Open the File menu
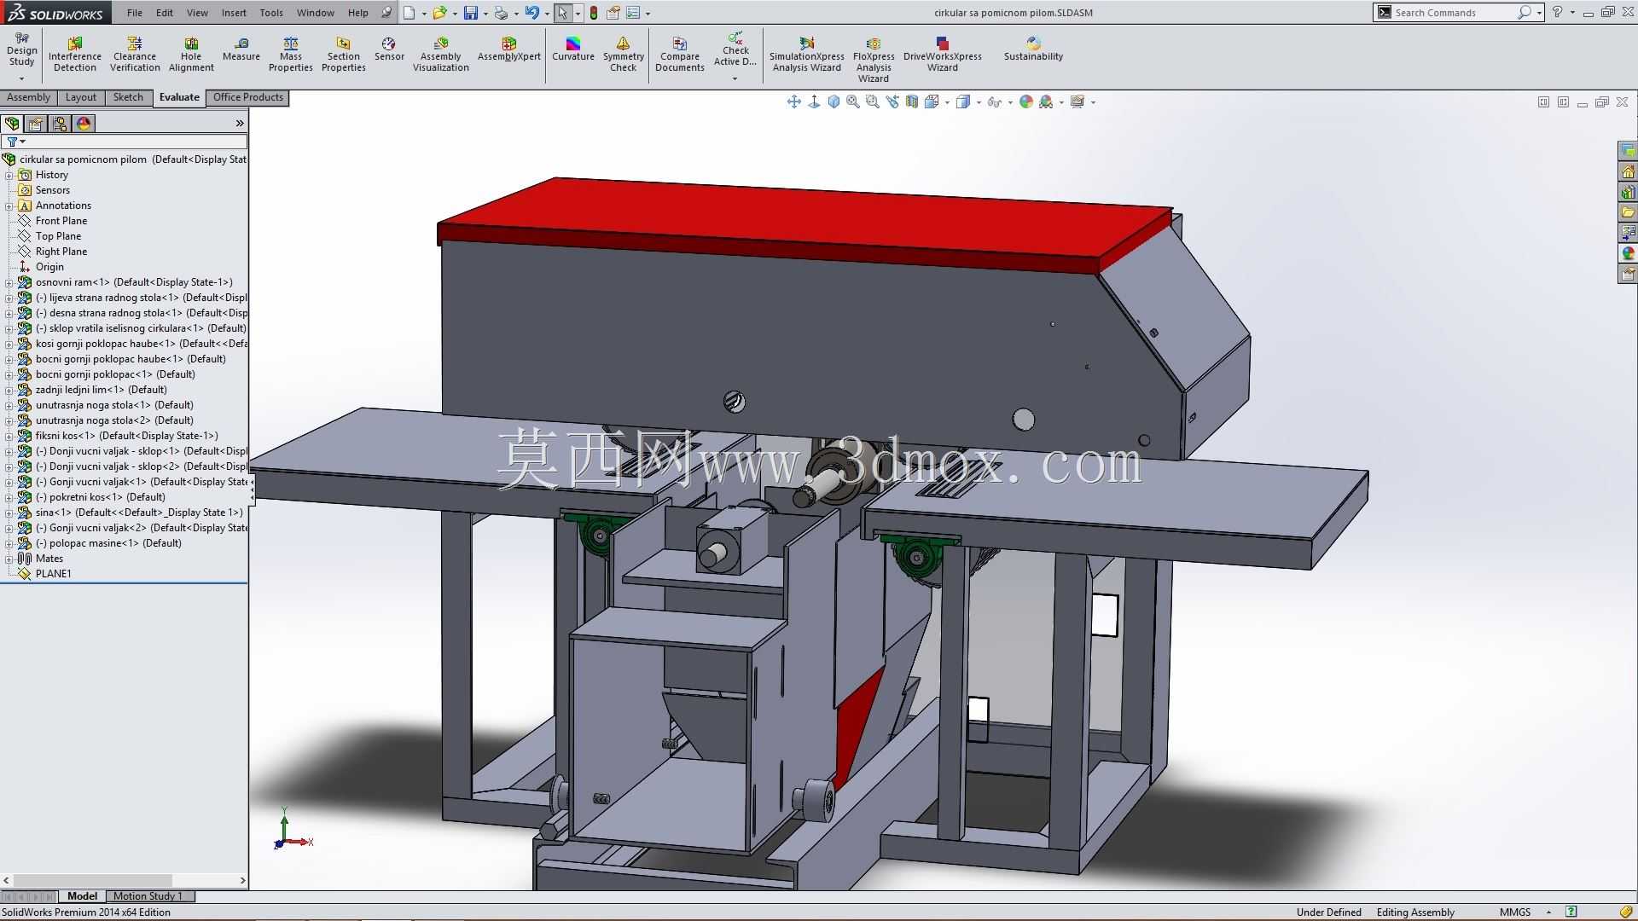This screenshot has width=1638, height=921. [x=135, y=13]
